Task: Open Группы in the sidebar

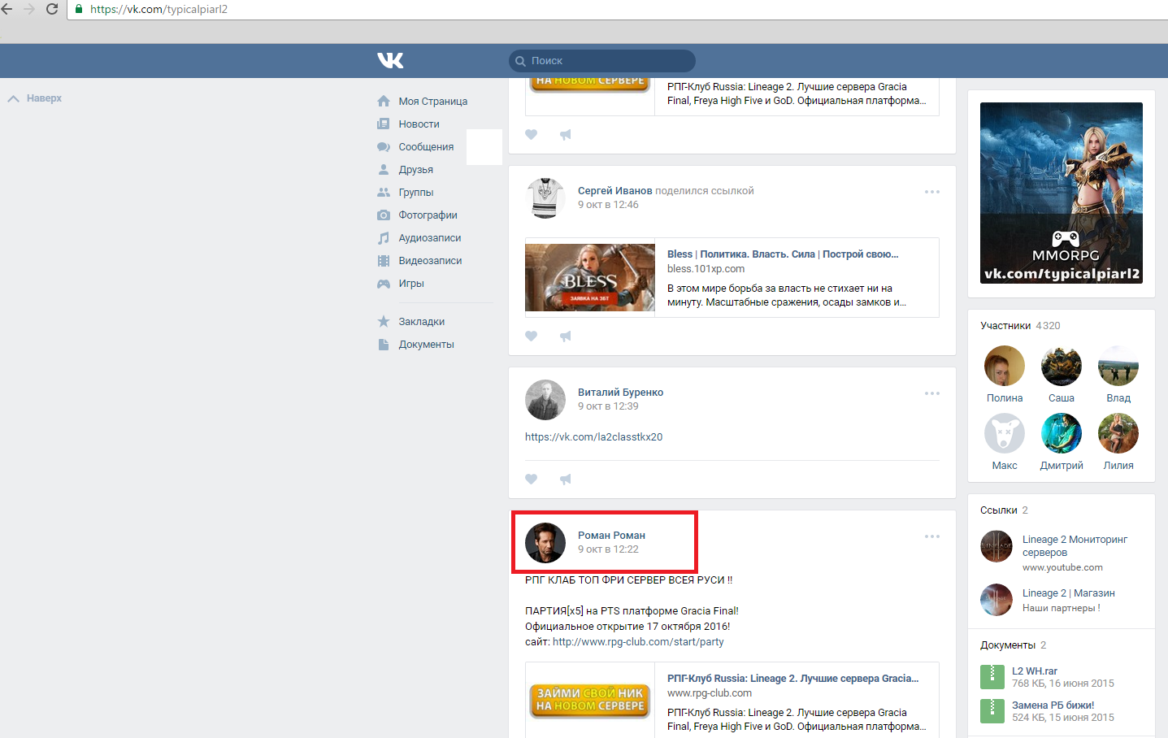Action: pos(416,193)
